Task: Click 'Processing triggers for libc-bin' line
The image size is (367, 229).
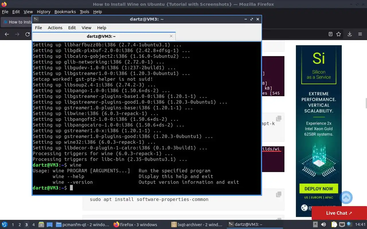Action: pos(110,159)
